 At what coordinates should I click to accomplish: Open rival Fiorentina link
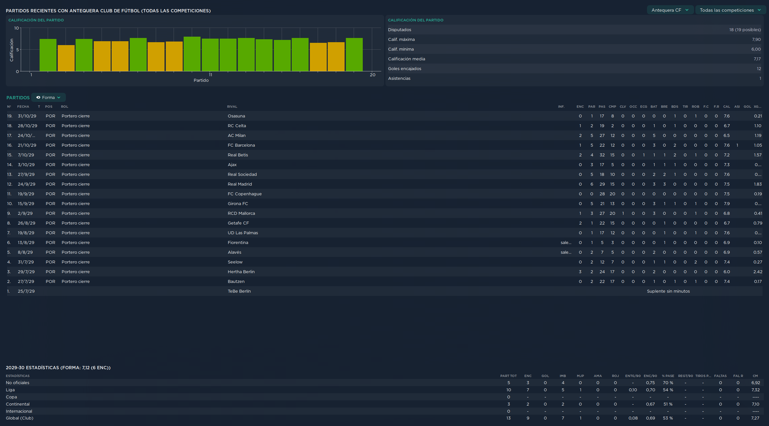coord(238,243)
